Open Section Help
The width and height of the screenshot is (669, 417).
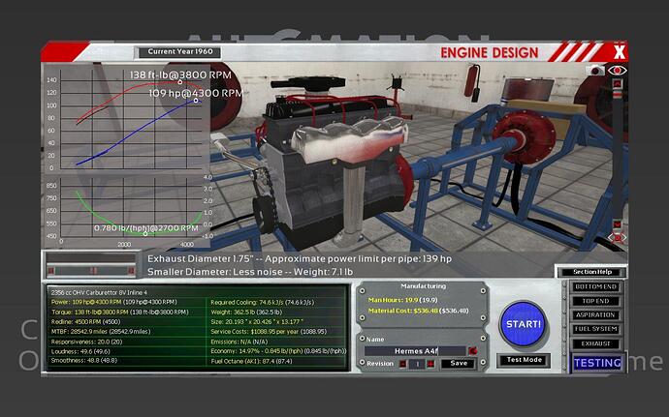click(590, 272)
